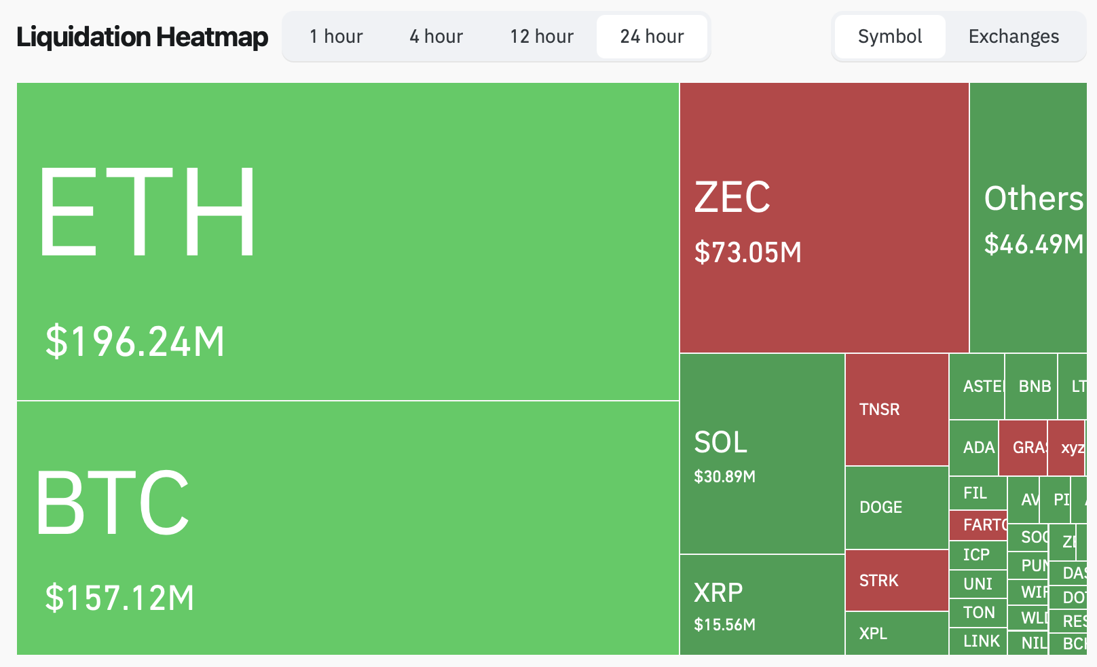1097x667 pixels.
Task: Select the 4 hour timeframe
Action: [436, 37]
